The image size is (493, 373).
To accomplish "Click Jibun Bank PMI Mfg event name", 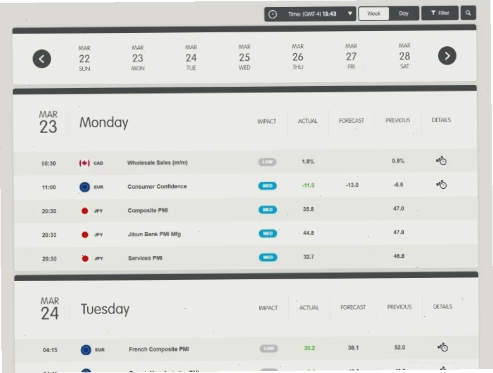I will click(154, 234).
